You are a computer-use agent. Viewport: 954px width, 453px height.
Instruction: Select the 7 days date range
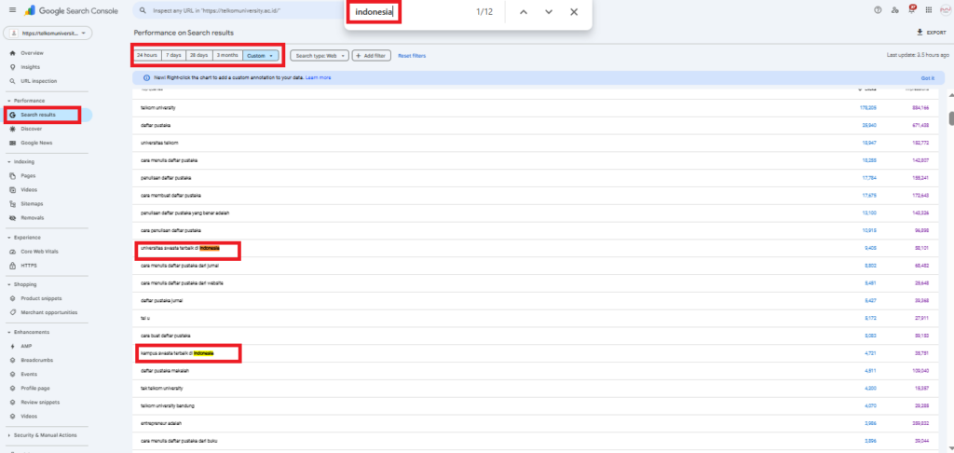(173, 55)
